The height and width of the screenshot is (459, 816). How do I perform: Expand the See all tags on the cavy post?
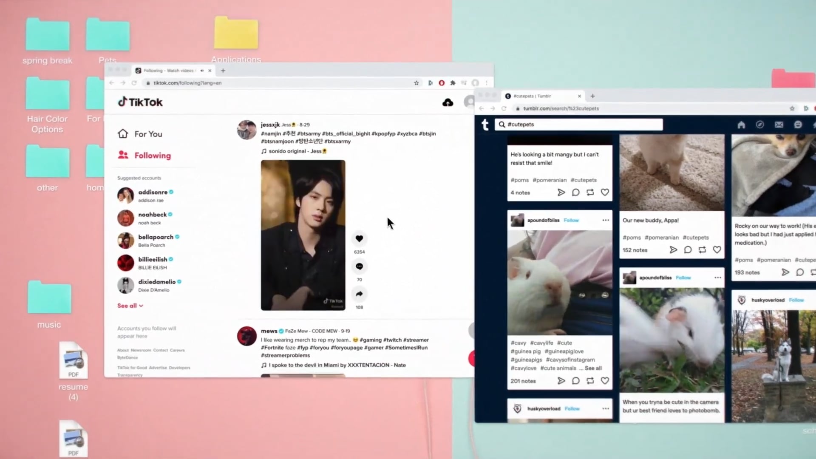point(593,368)
